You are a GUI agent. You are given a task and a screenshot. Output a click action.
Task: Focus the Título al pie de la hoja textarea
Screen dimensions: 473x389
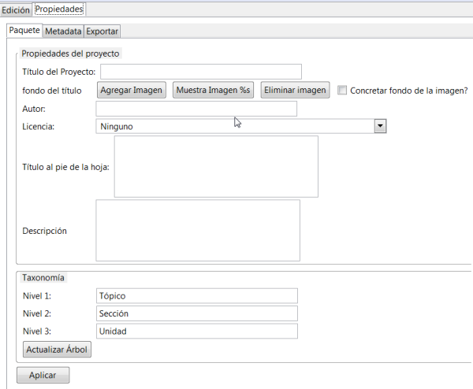(216, 166)
